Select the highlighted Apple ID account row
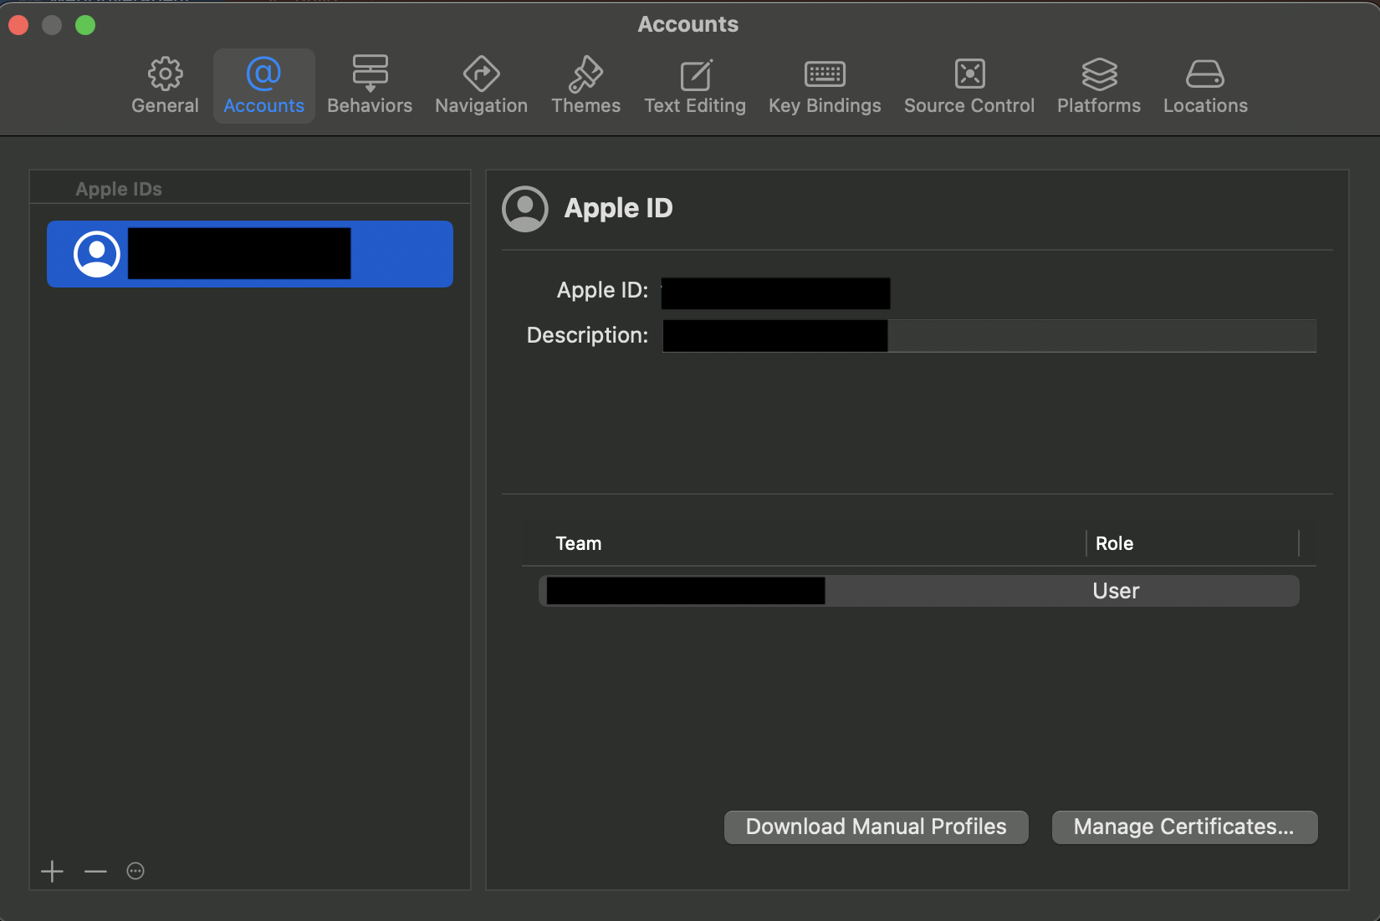 250,254
